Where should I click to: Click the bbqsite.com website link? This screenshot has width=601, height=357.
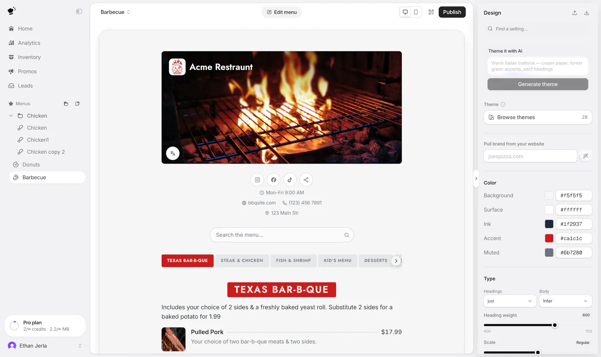coord(259,203)
